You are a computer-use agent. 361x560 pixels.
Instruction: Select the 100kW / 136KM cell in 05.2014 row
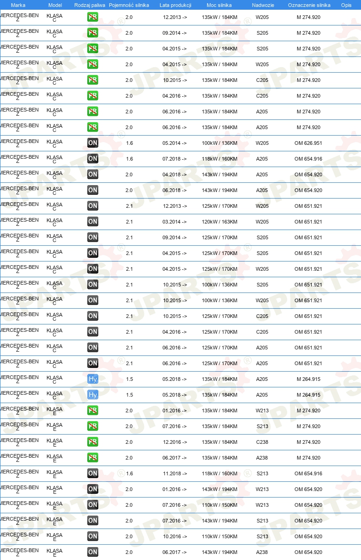coord(220,143)
